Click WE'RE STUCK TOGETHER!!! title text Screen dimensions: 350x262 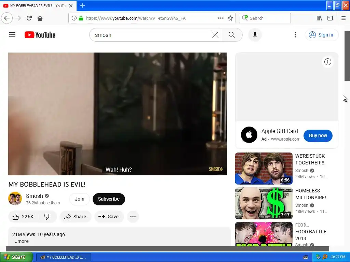point(310,159)
